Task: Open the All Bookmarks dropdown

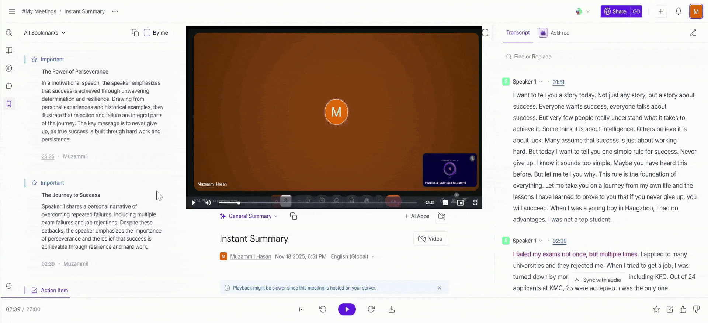Action: tap(45, 33)
